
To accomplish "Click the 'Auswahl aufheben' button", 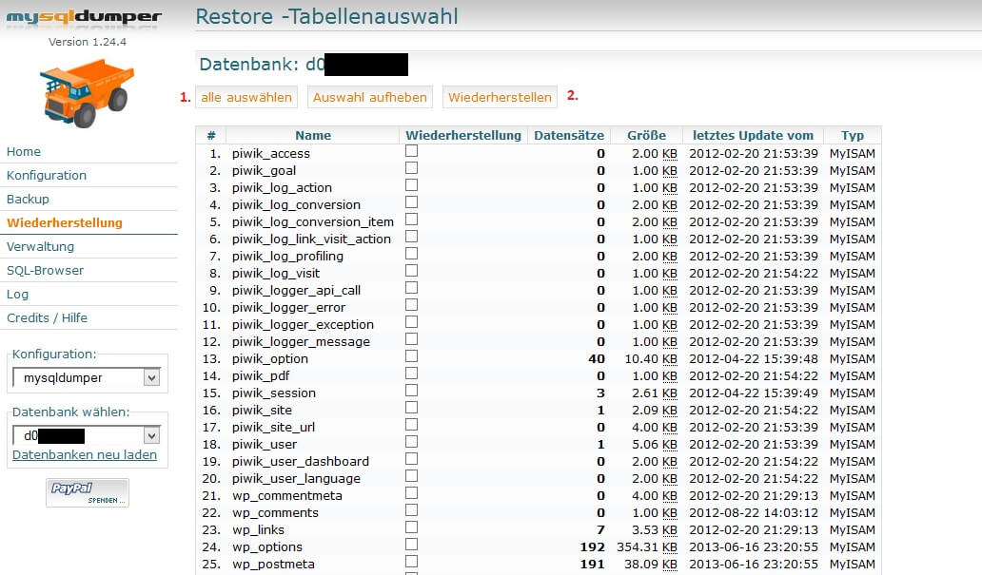I will coord(369,97).
